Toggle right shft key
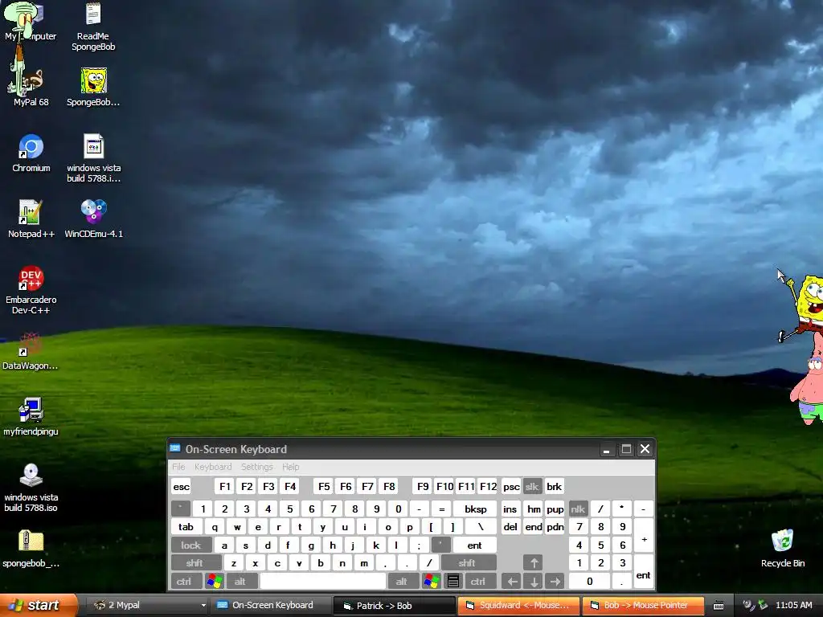The height and width of the screenshot is (617, 823). point(469,563)
